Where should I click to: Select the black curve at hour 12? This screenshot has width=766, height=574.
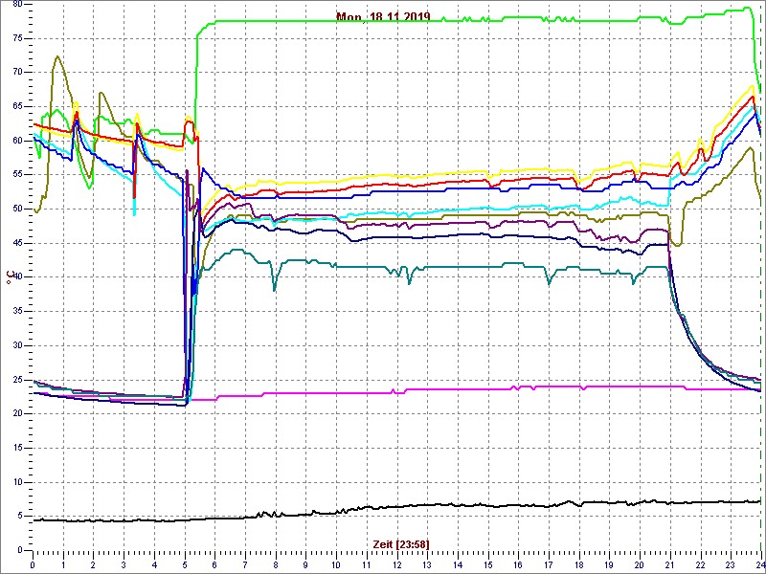(396, 506)
